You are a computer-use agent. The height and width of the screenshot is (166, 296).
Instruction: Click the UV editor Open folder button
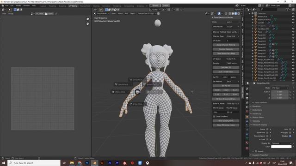[x=49, y=14]
